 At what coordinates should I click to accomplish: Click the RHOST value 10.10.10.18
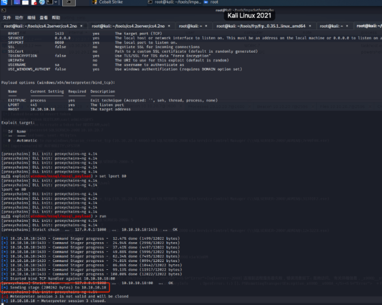coord(42,109)
